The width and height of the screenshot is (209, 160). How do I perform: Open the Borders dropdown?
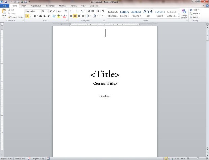click(102, 16)
